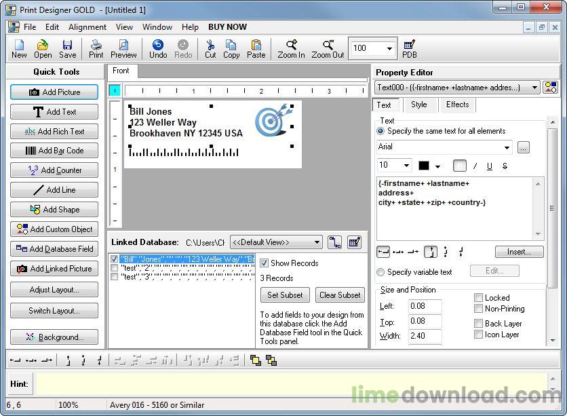Switch to the Effects tab

[457, 105]
